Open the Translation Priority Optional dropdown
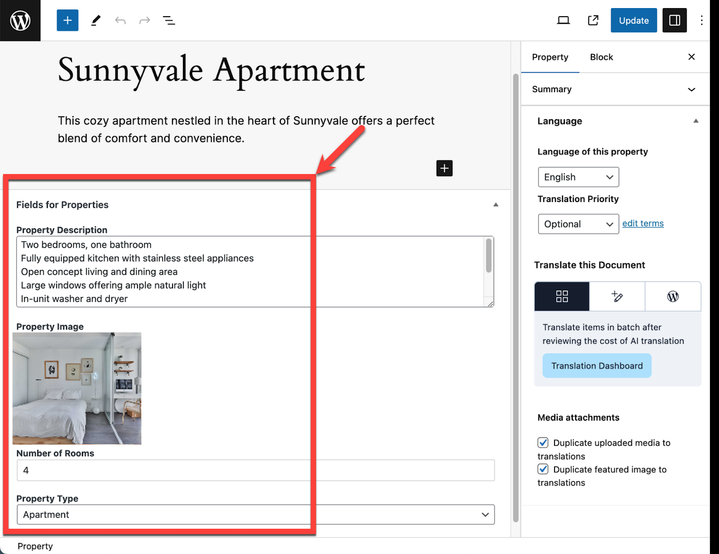 (578, 224)
